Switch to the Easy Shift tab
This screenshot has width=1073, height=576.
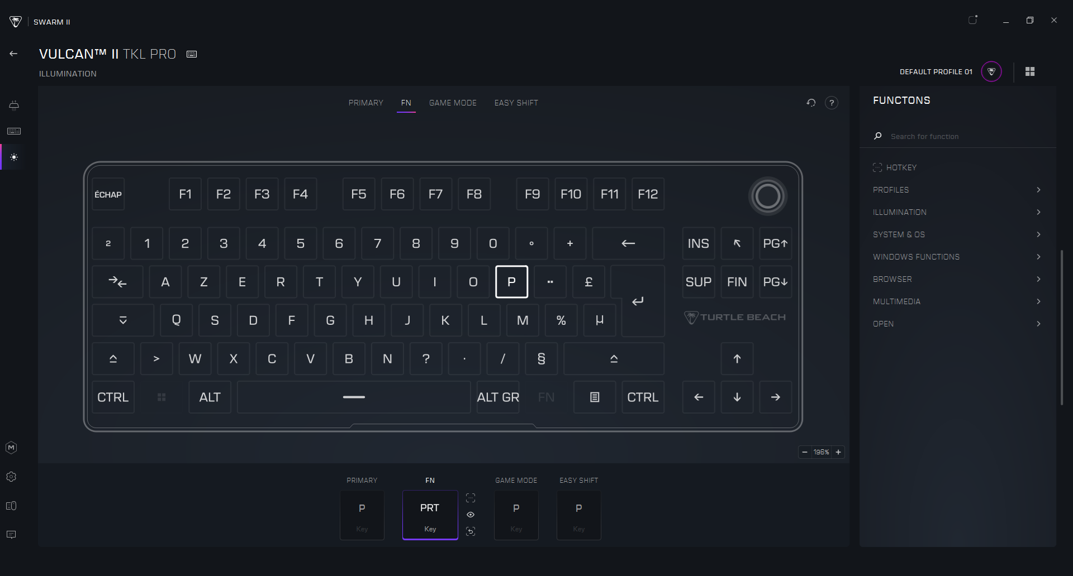coord(516,103)
